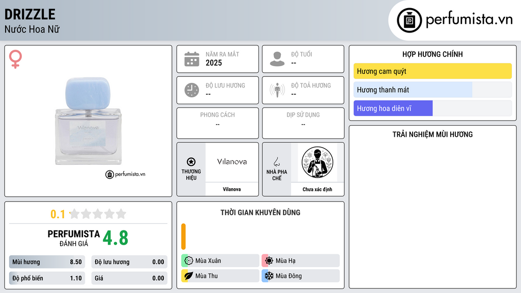Click the green 4.8 Perfumista rating
Viewport: 521px width, 293px height.
(x=115, y=238)
